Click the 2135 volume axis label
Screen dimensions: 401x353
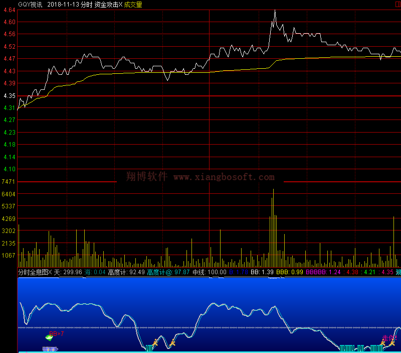click(9, 244)
